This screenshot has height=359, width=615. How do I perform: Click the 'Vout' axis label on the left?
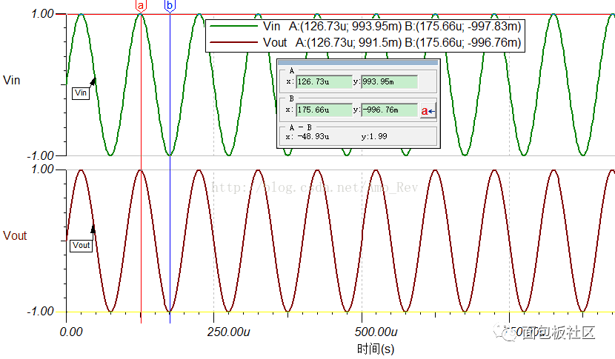coord(15,235)
